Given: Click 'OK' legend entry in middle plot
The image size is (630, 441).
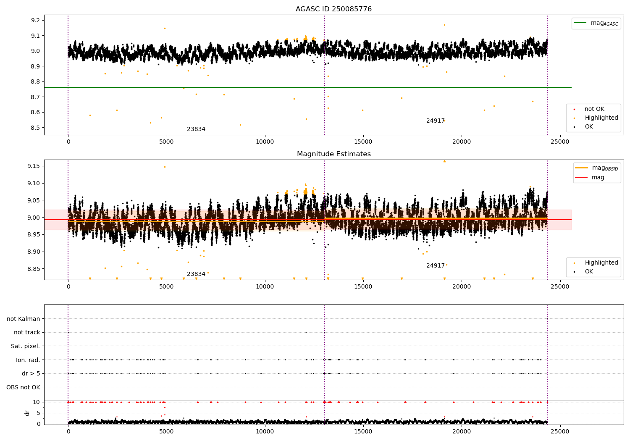Looking at the screenshot, I should click(589, 272).
